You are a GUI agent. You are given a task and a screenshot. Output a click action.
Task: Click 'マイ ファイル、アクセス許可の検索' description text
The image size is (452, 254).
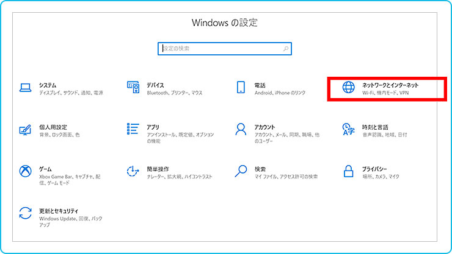pyautogui.click(x=286, y=177)
